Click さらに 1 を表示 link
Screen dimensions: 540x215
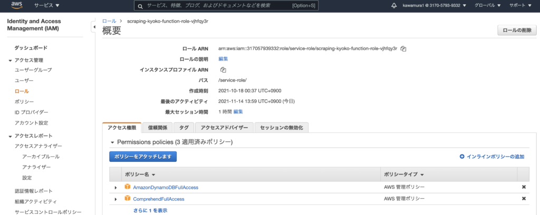(150, 210)
